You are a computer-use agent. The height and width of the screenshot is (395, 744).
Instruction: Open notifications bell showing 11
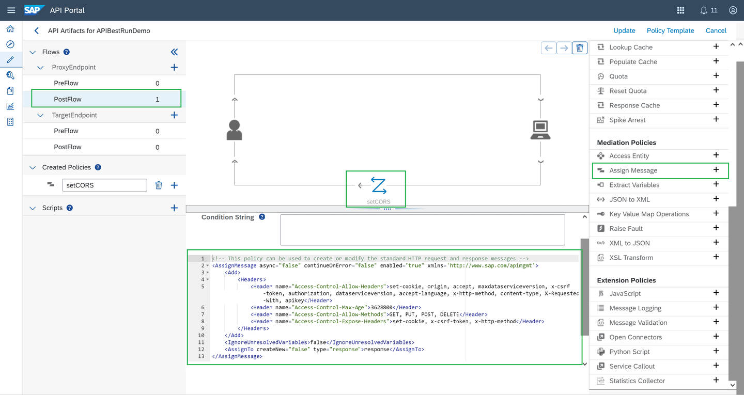(708, 10)
